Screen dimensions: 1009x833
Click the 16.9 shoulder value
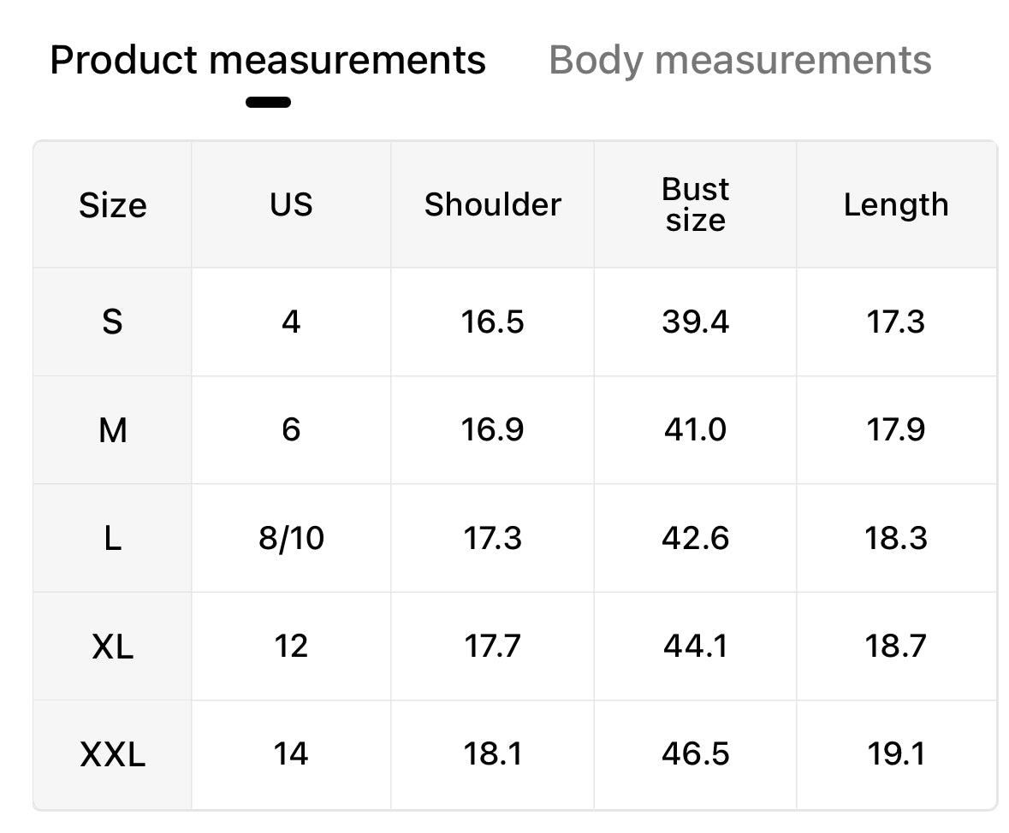click(x=492, y=429)
